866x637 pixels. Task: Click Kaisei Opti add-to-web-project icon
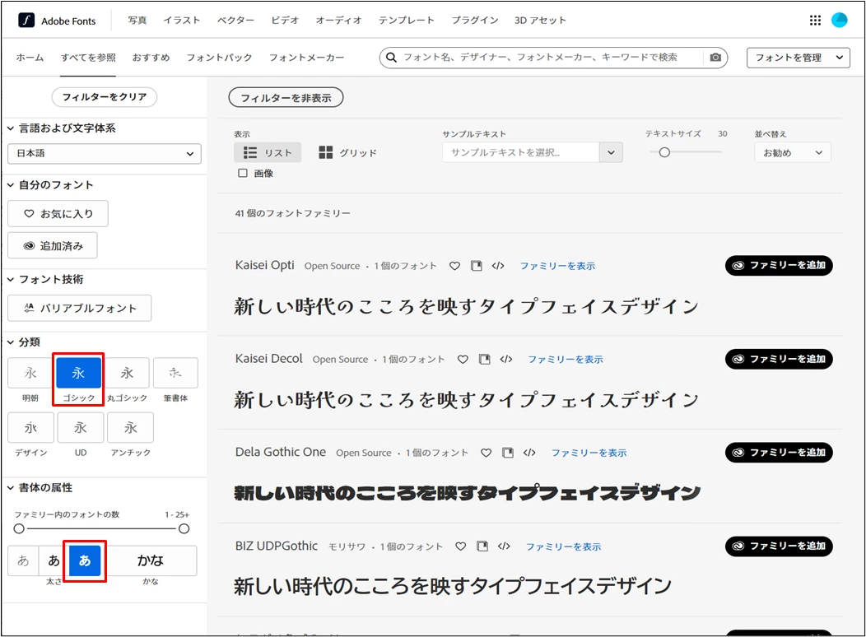(x=476, y=266)
